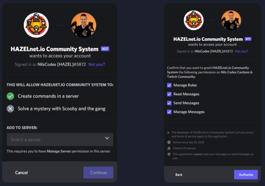Click HAZELnet.io Community System title in right dialog

pos(208,39)
